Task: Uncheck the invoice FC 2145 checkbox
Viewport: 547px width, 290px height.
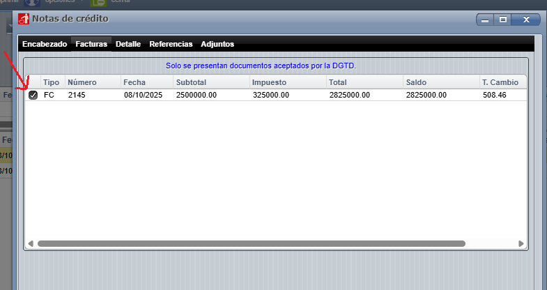Action: pos(33,96)
